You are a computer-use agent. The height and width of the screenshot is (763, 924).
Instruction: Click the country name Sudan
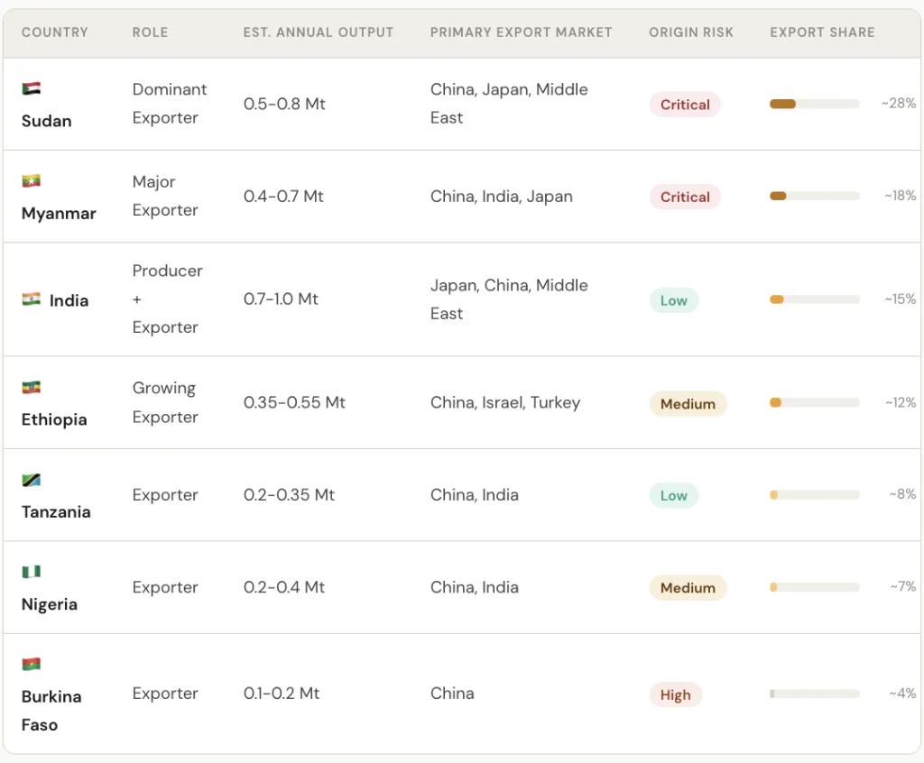(47, 121)
